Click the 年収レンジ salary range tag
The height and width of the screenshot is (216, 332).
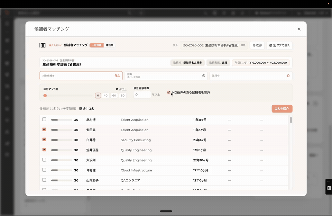pyautogui.click(x=261, y=63)
